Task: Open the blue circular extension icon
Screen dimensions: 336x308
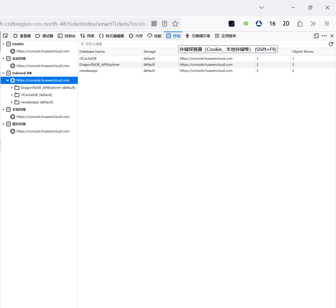Action: click(x=259, y=24)
